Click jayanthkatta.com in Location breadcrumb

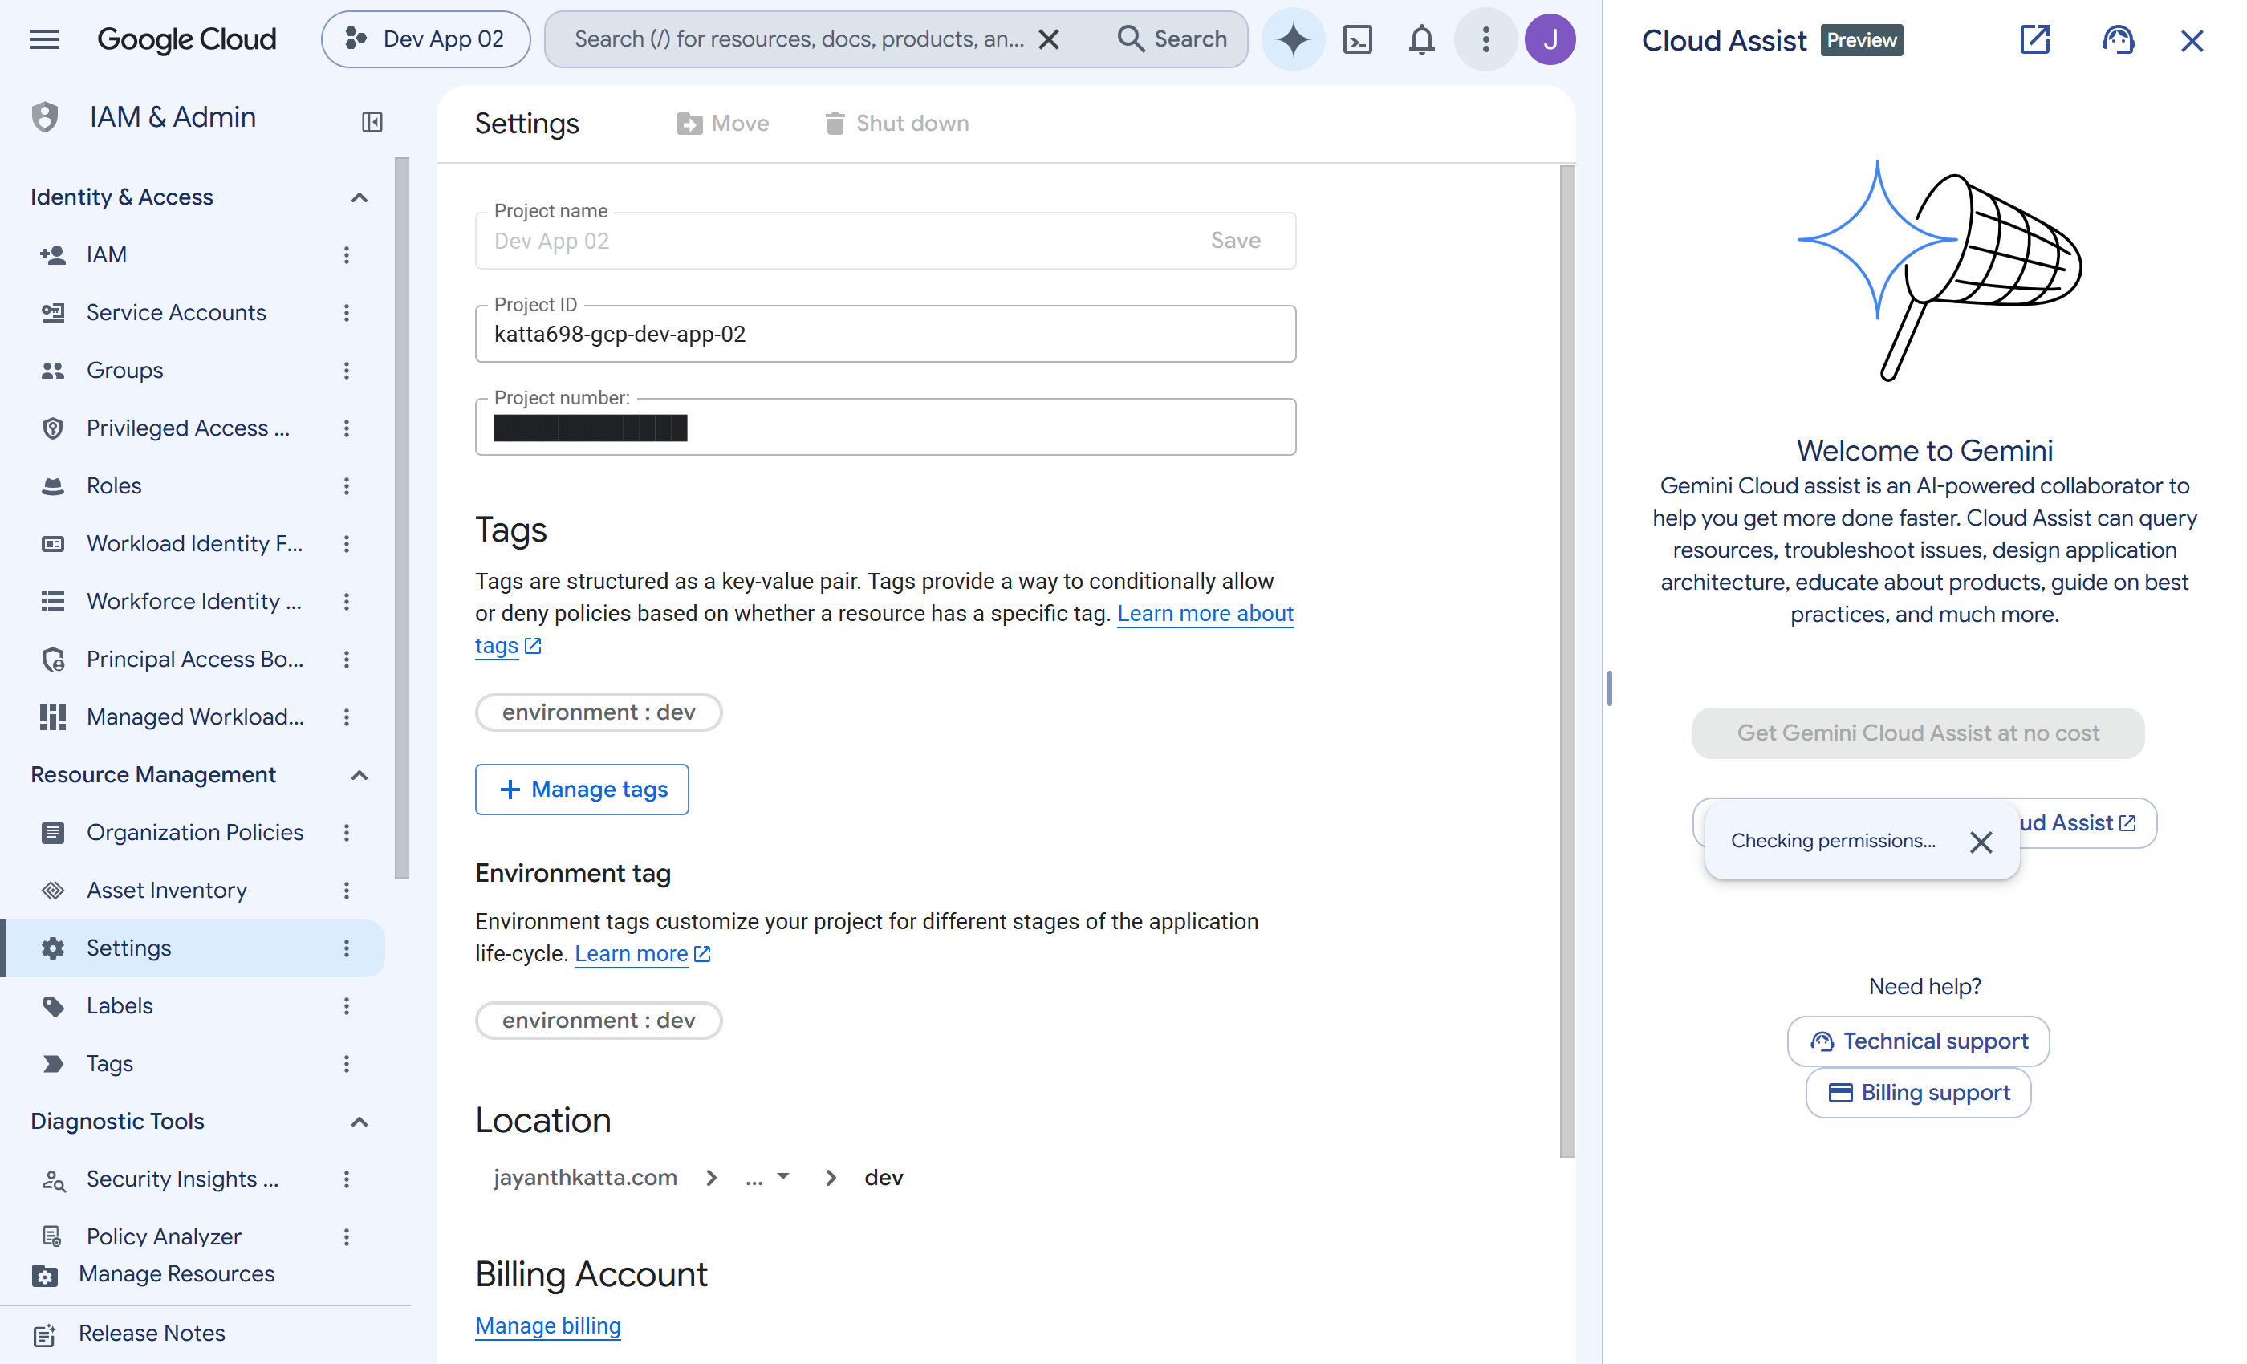[x=586, y=1177]
